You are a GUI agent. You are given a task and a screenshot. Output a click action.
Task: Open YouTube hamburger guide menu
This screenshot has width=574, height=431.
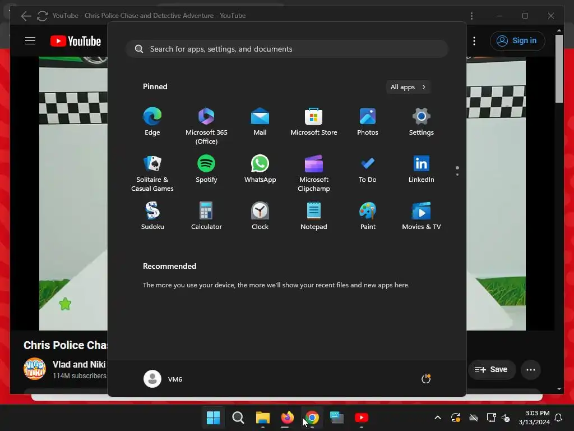(x=30, y=40)
